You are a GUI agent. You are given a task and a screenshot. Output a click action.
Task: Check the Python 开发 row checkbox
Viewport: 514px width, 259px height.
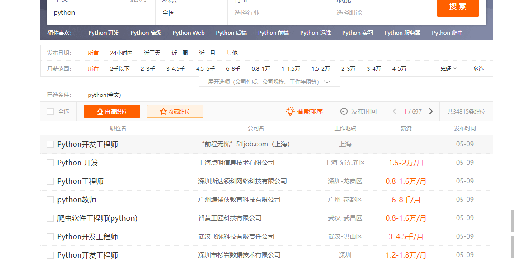51,163
